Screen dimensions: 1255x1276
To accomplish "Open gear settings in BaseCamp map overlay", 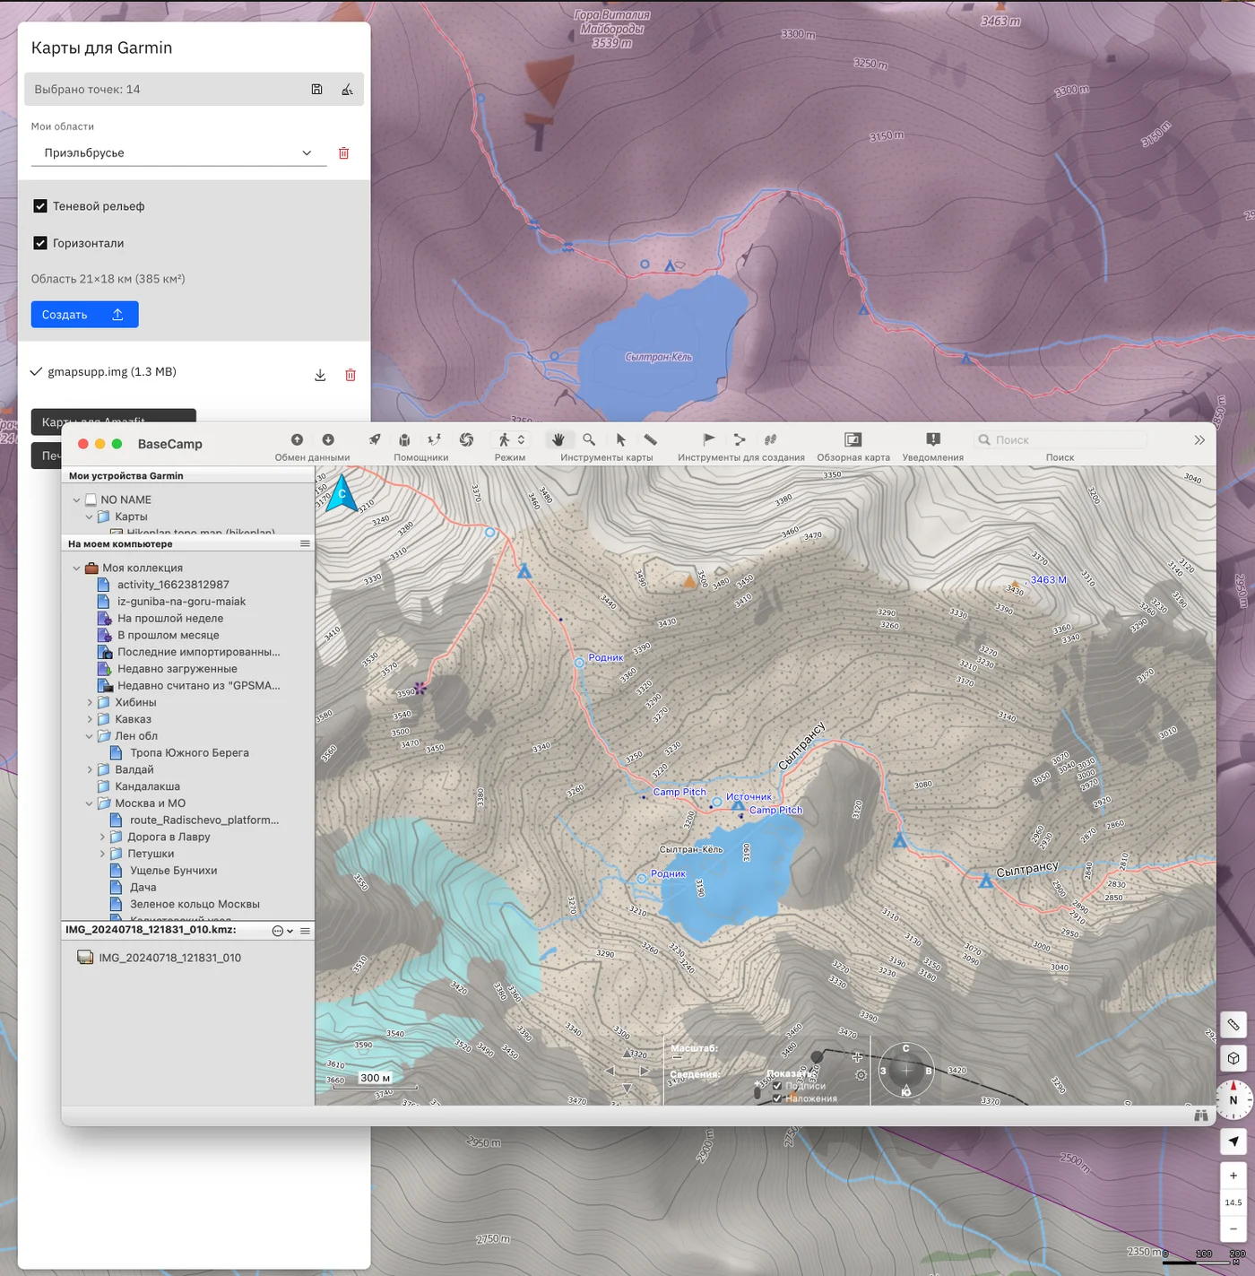I will click(x=861, y=1075).
